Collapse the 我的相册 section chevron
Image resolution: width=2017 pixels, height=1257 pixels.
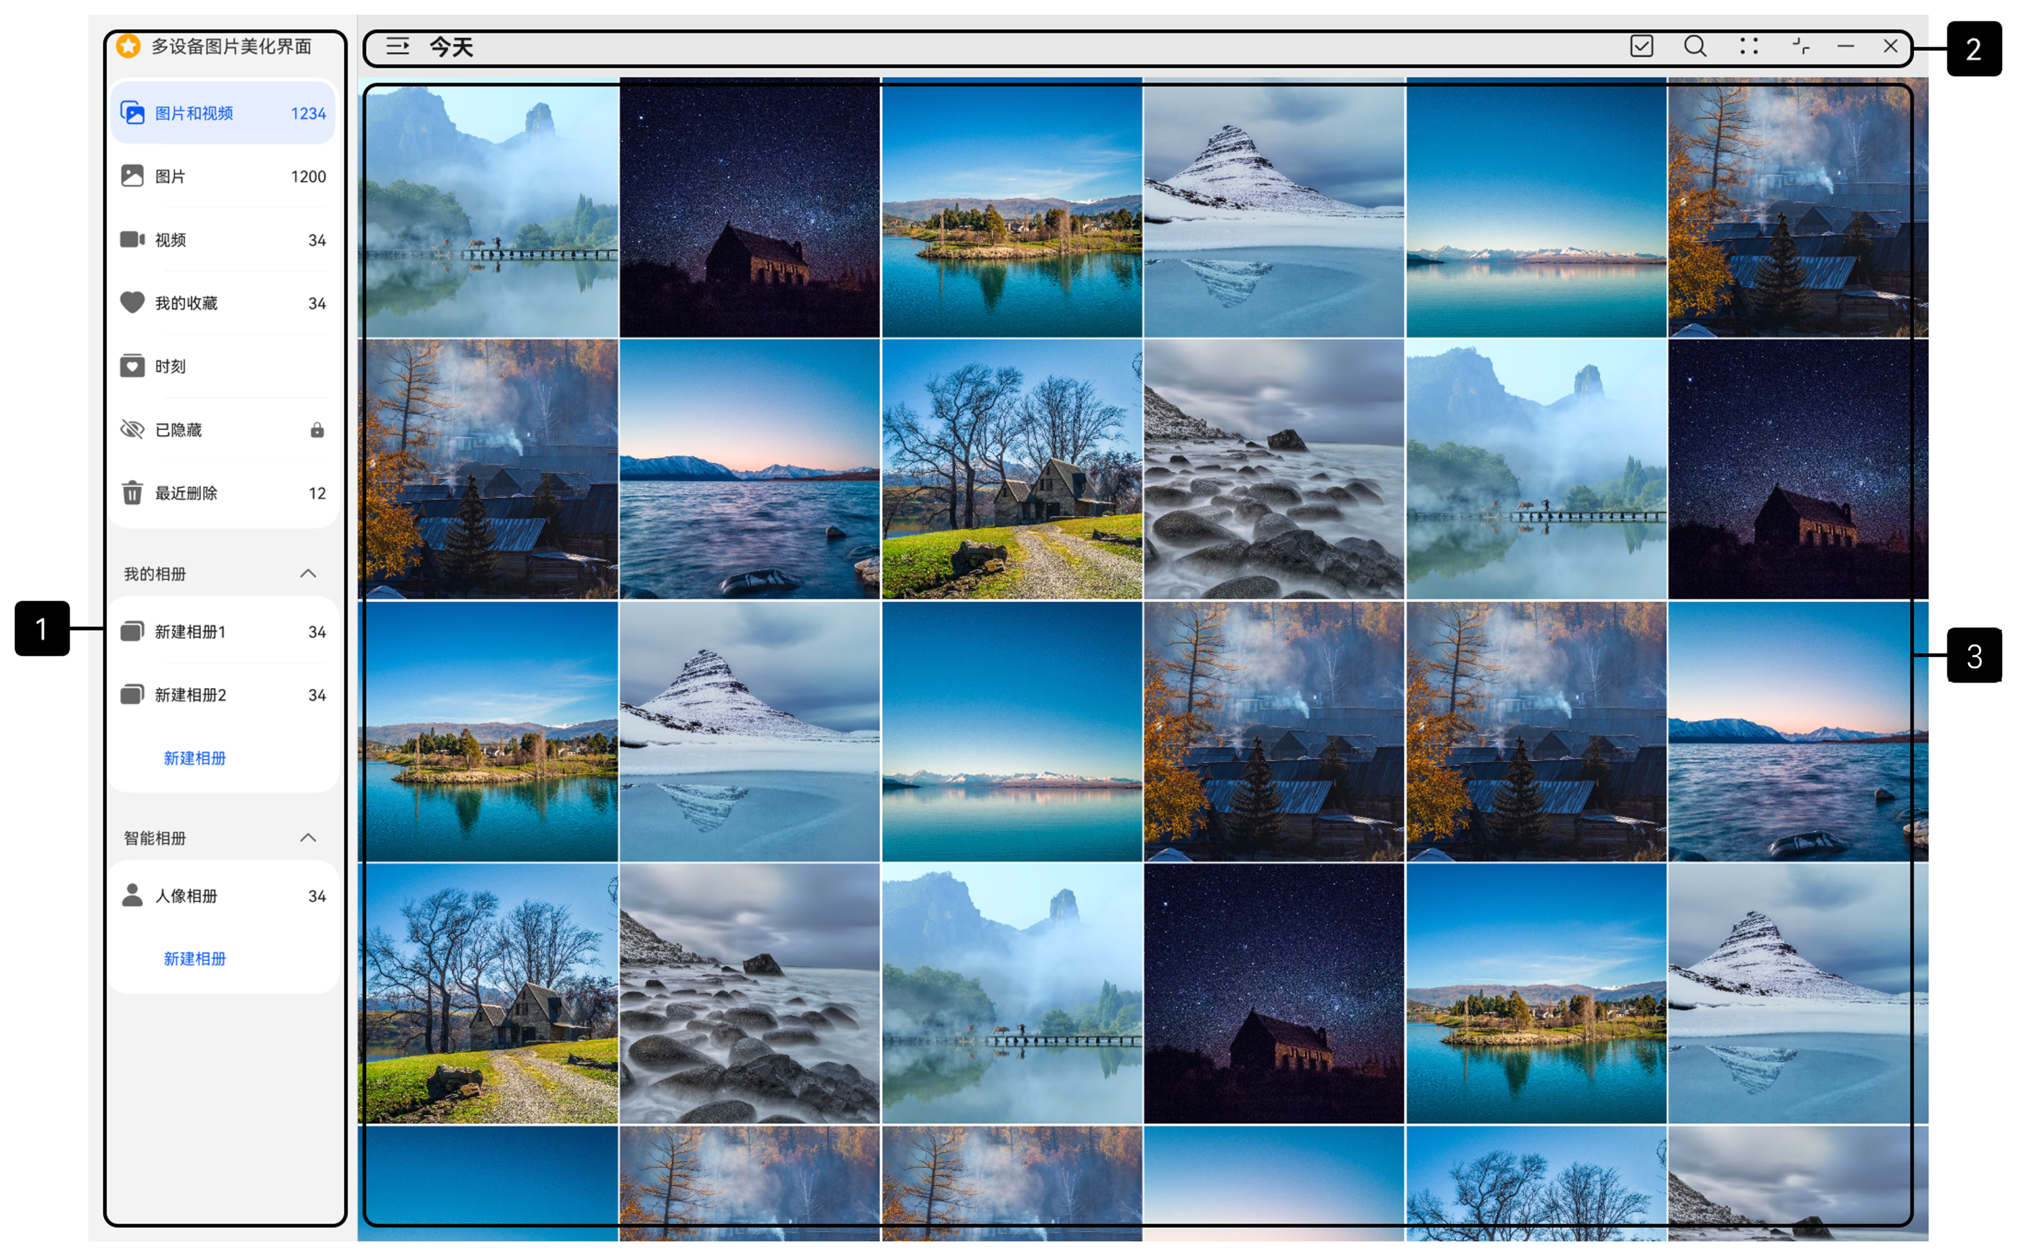(308, 574)
